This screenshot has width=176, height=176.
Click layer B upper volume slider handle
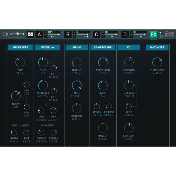click(87, 34)
